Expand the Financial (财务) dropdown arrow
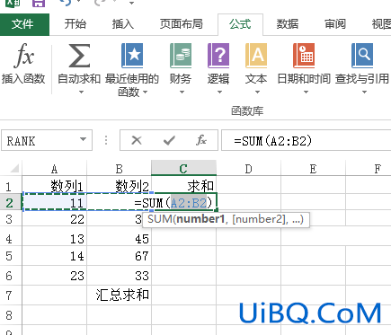Viewport: 391px width, 335px height. (182, 93)
